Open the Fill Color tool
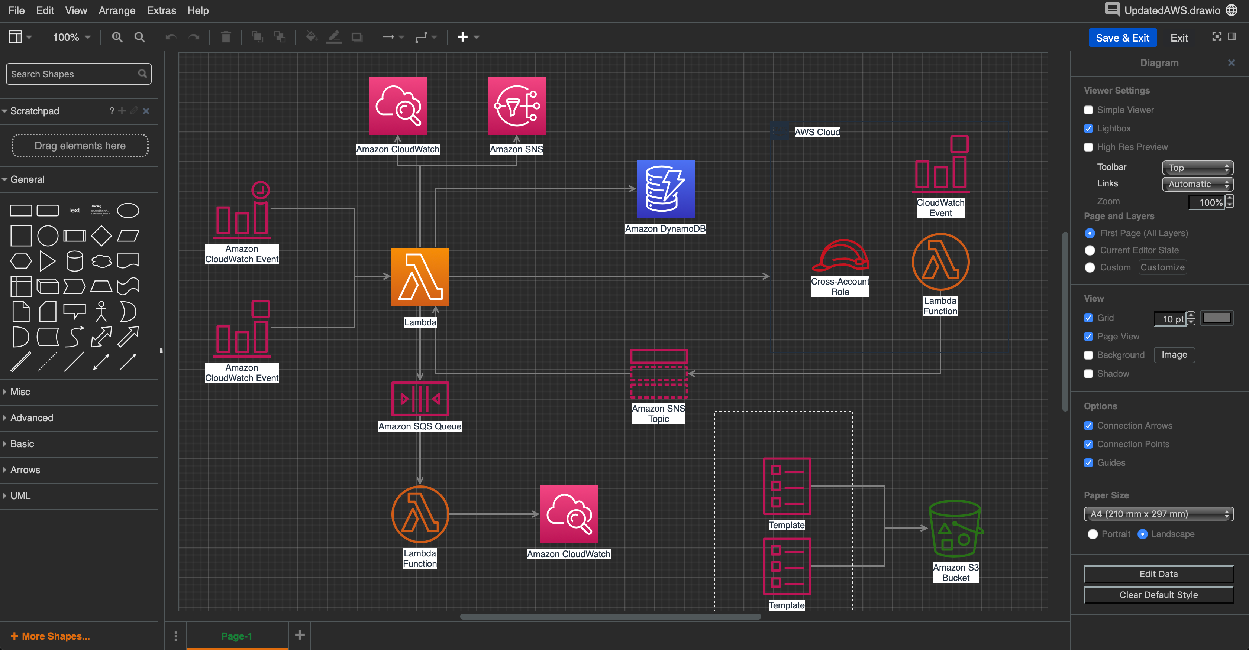Screen dimensions: 1249x650 pos(311,36)
